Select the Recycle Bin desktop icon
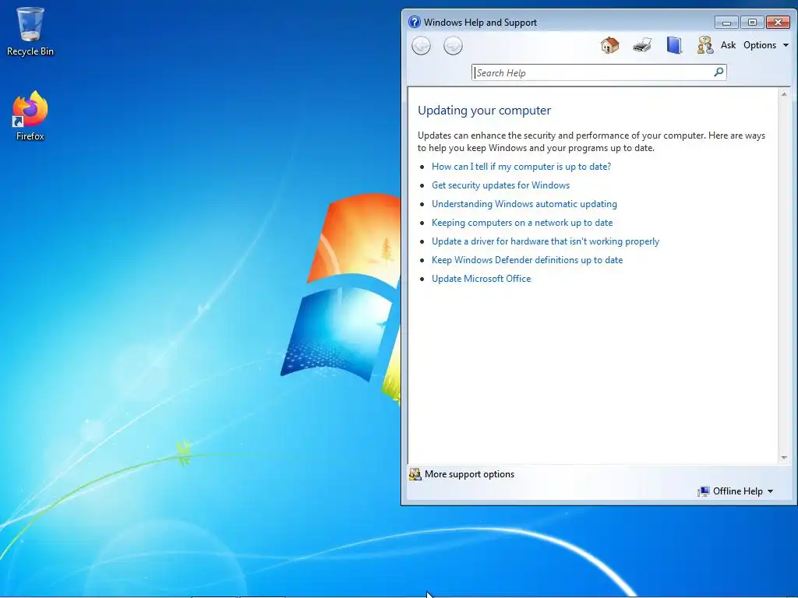798x598 pixels. 30,31
